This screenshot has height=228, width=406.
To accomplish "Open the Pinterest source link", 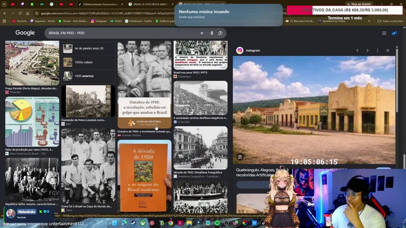I will pyautogui.click(x=13, y=92).
